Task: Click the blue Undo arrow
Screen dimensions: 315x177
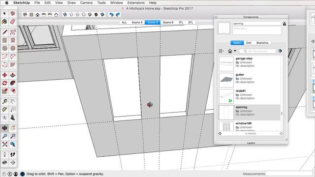Action: pos(111,15)
